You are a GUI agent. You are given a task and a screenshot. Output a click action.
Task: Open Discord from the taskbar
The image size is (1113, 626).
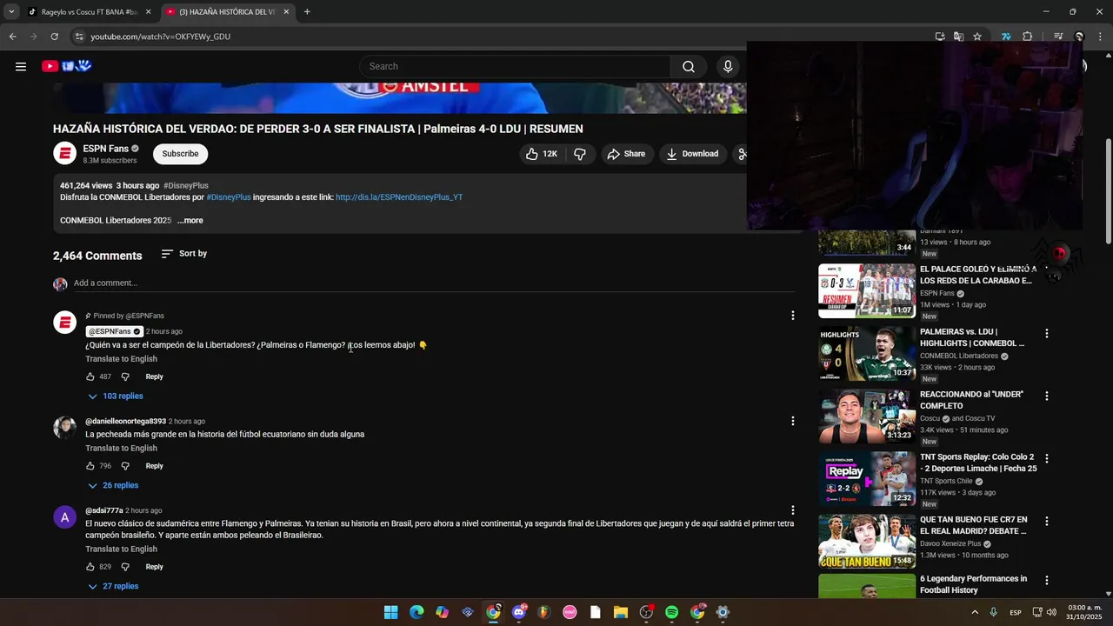(x=519, y=612)
